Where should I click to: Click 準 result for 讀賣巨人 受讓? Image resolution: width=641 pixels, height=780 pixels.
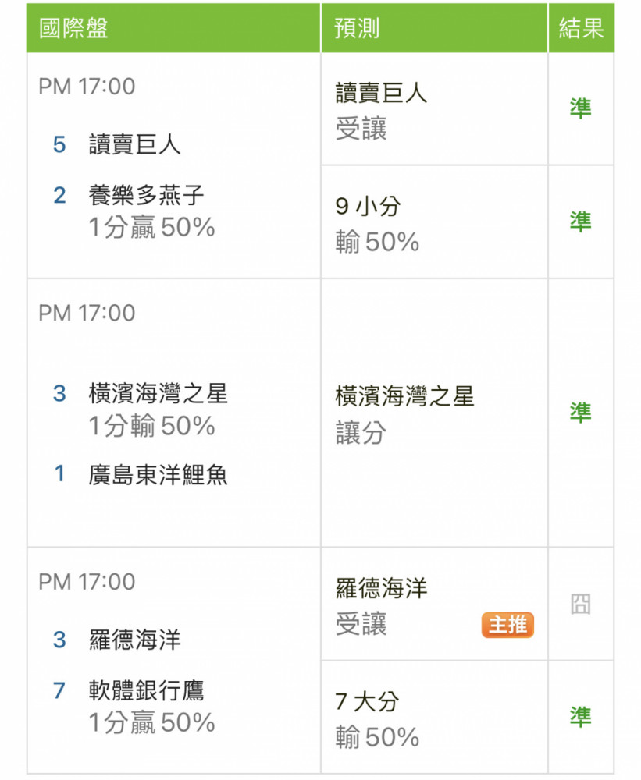580,108
